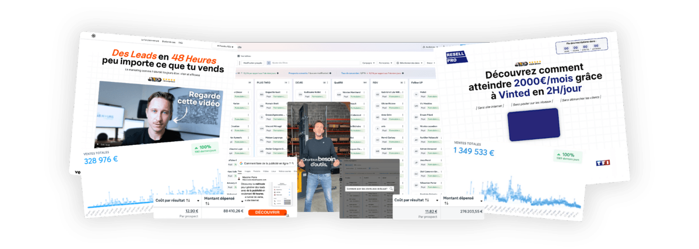The height and width of the screenshot is (249, 699).
Task: Open the Campagne dropdown in the CRM
Action: 369,62
